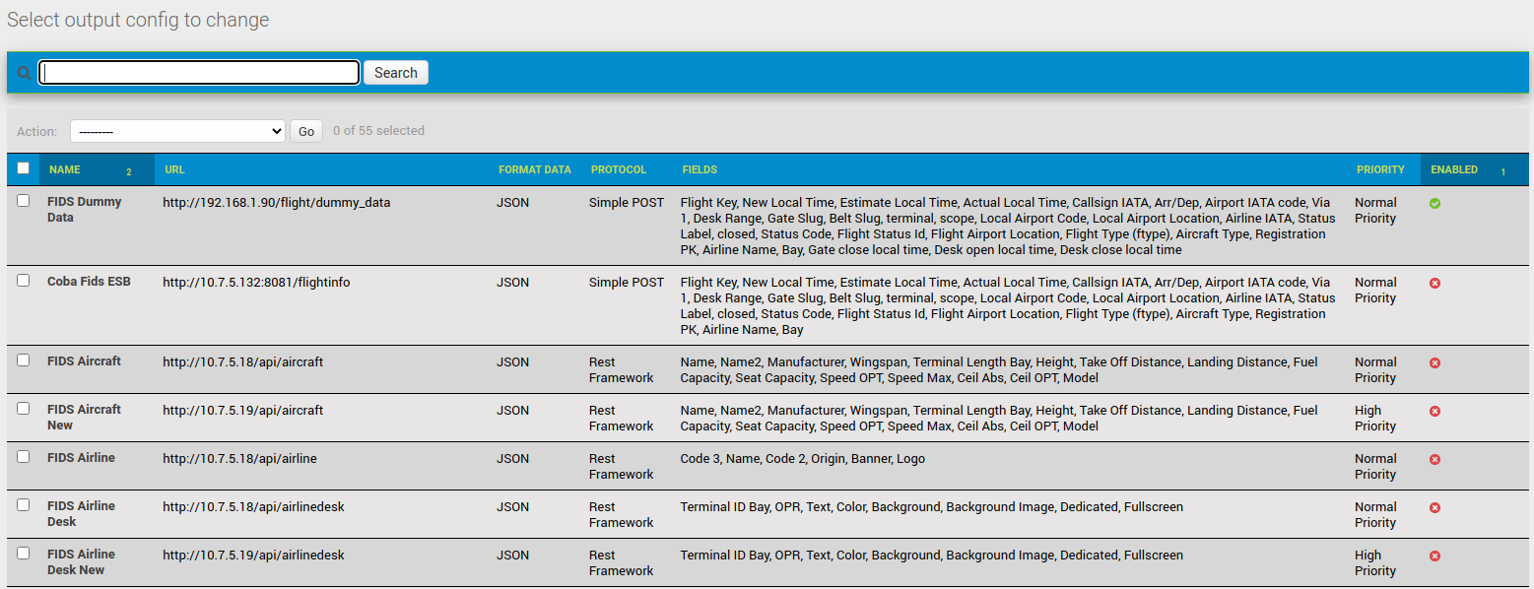1534x589 pixels.
Task: Click red disabled icon for FIDS Airline Desk New
Action: [1434, 556]
